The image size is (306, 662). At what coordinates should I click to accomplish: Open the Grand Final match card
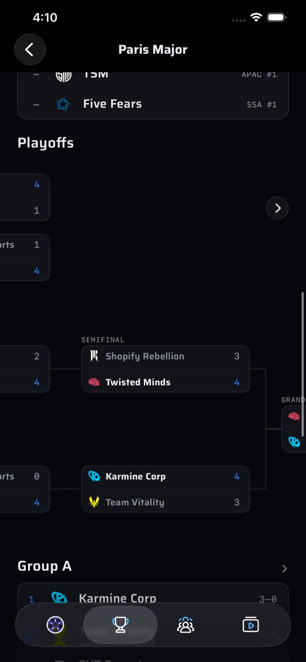coord(294,429)
